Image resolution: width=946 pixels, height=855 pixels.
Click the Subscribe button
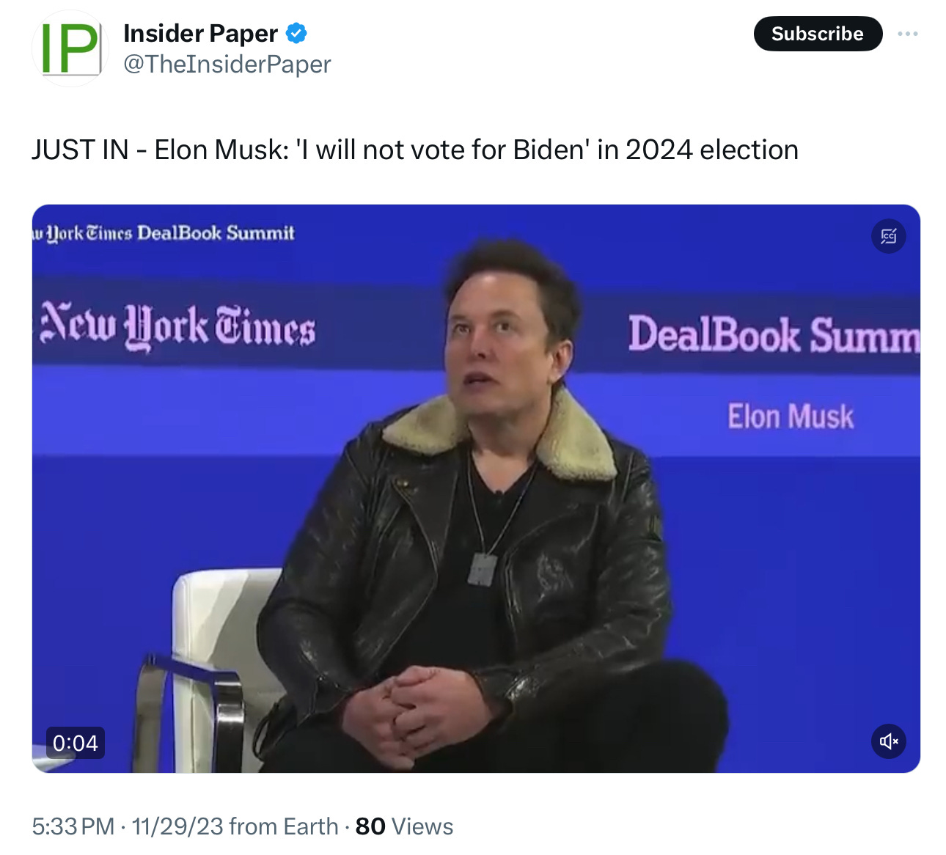coord(818,34)
